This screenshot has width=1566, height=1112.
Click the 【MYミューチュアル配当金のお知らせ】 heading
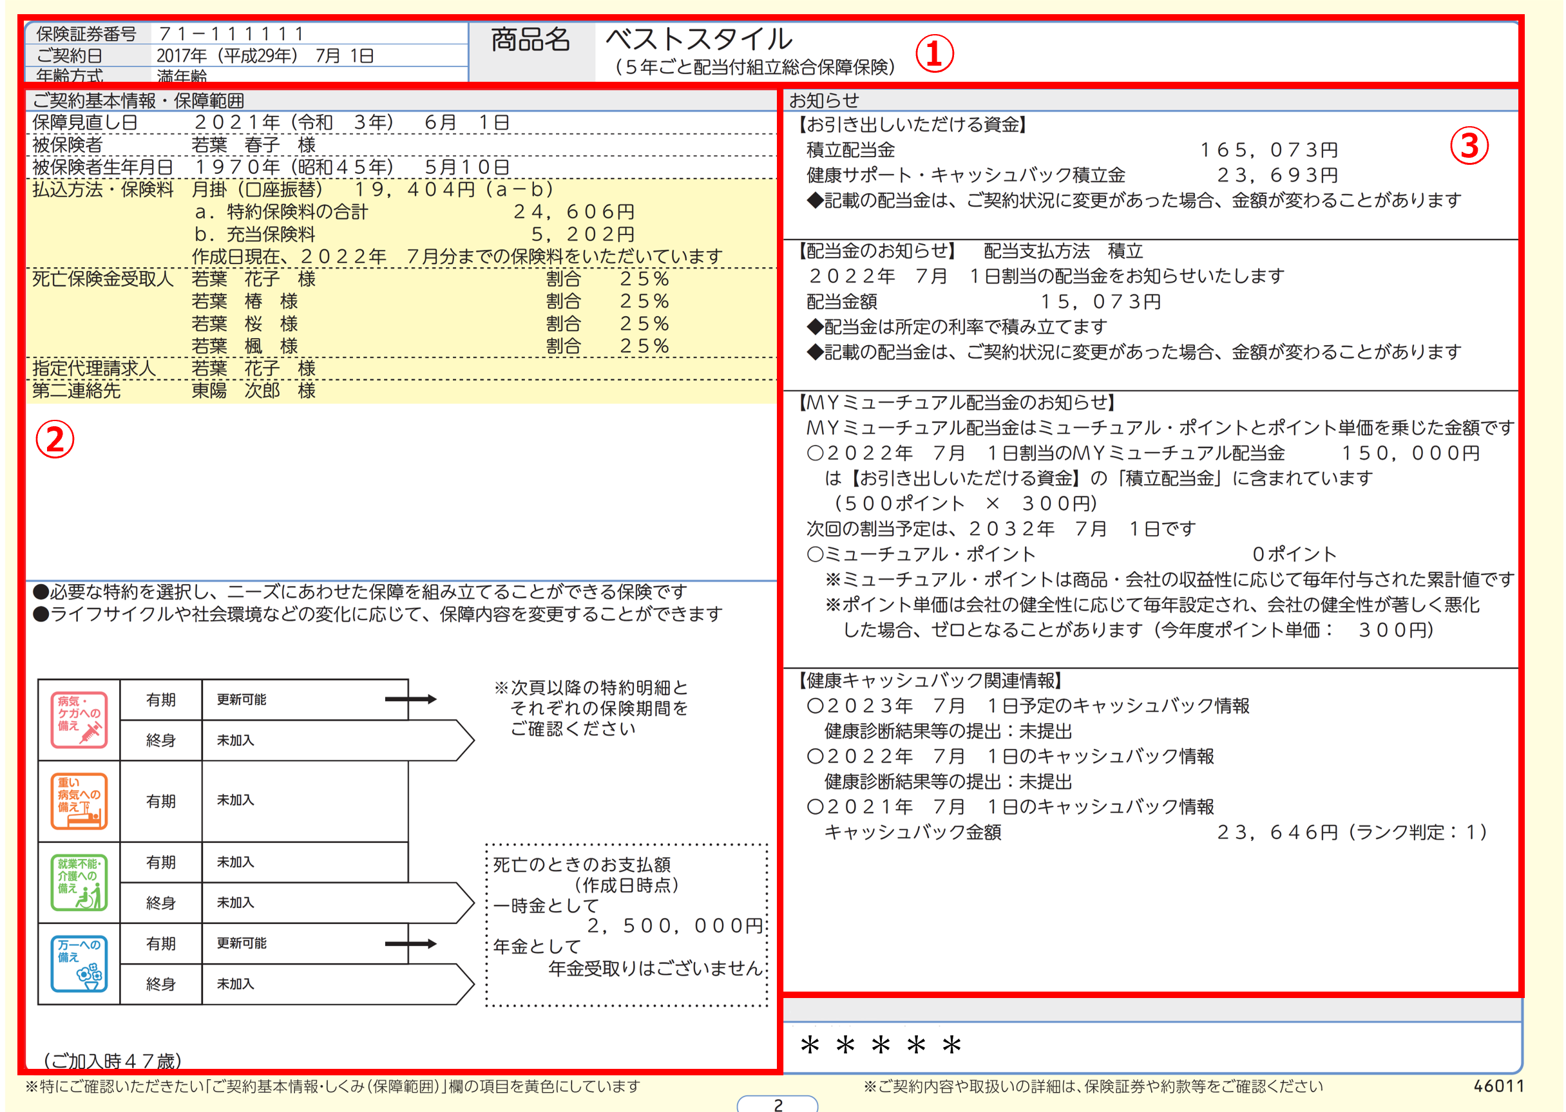coord(957,402)
